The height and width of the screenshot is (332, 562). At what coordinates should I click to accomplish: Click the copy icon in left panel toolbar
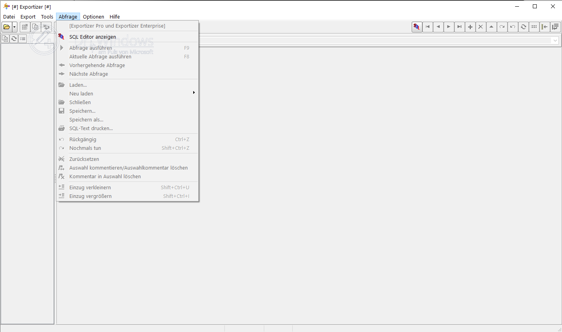[5, 39]
